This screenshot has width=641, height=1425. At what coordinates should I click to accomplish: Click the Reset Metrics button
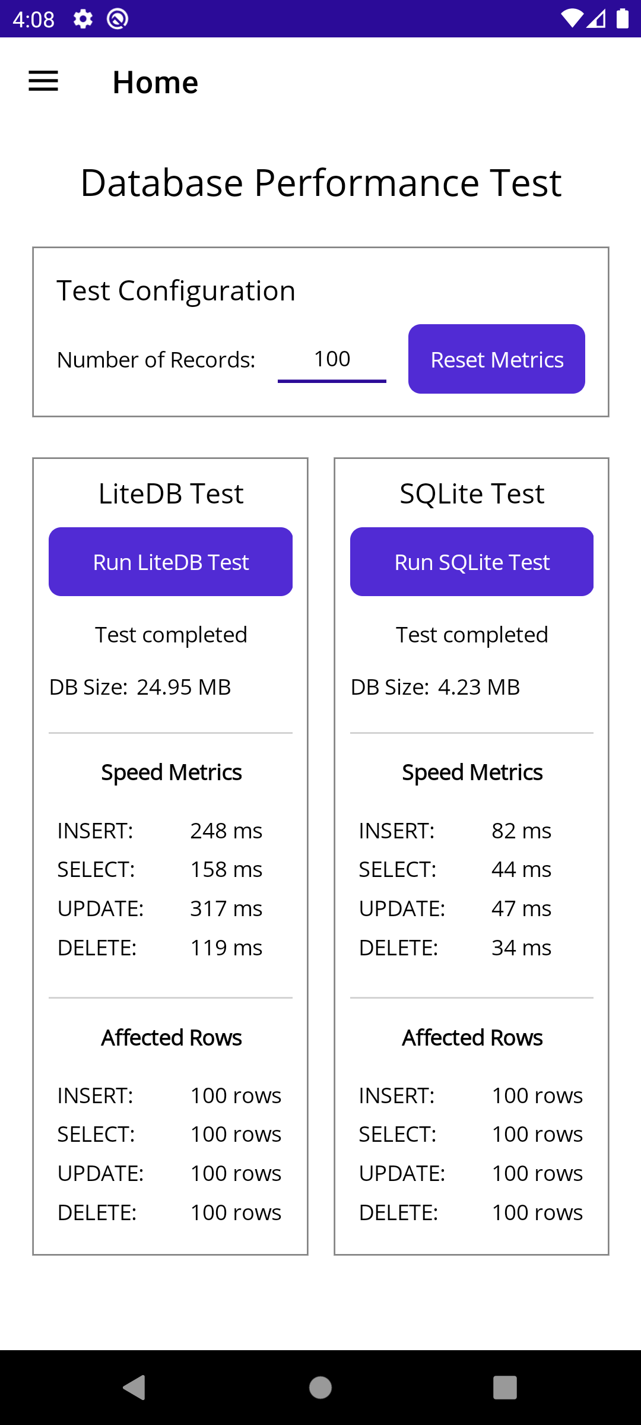497,359
